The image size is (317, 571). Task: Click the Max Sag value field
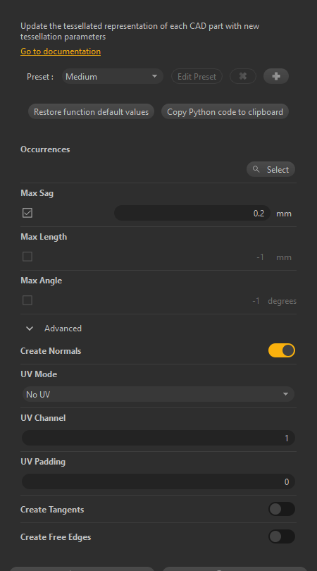point(192,213)
